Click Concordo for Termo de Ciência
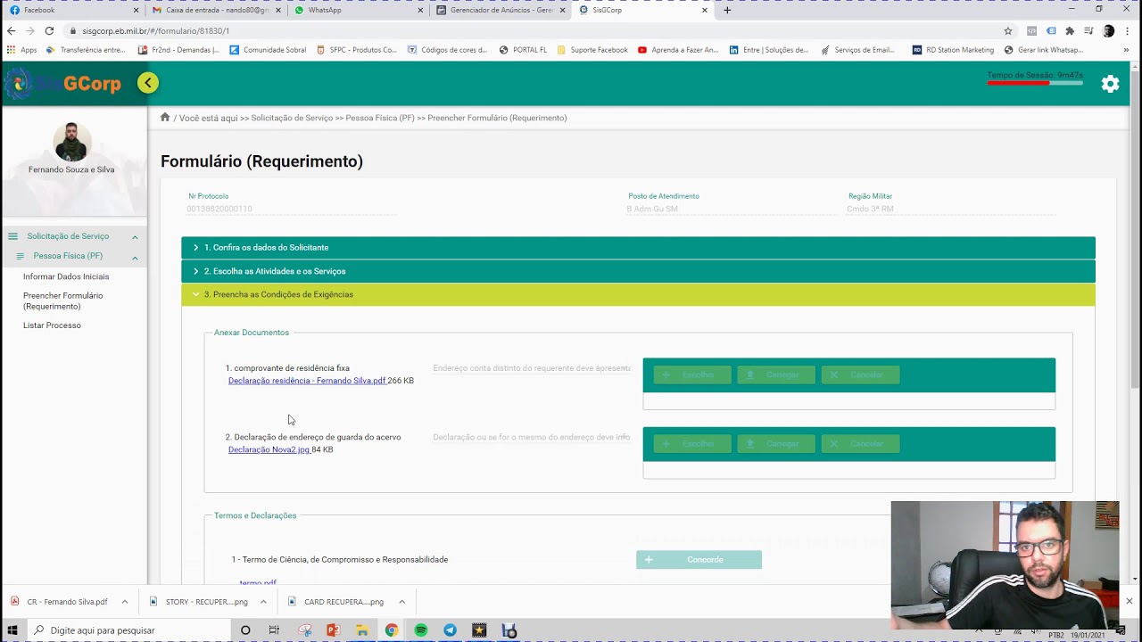The height and width of the screenshot is (642, 1142). point(699,559)
